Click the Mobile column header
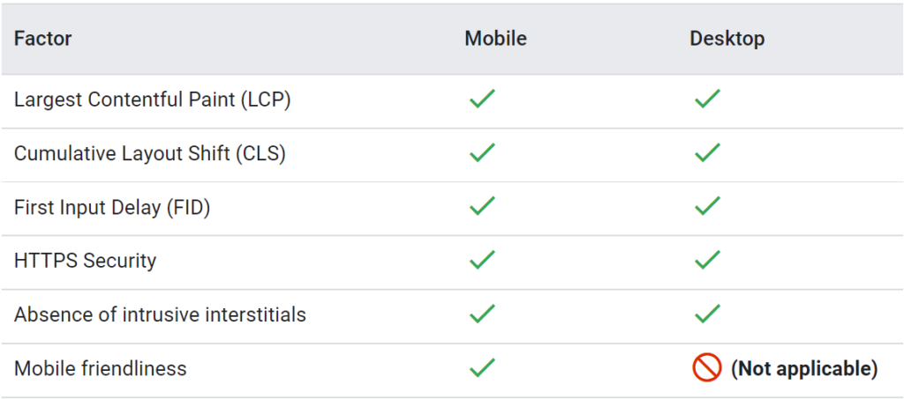 tap(495, 39)
